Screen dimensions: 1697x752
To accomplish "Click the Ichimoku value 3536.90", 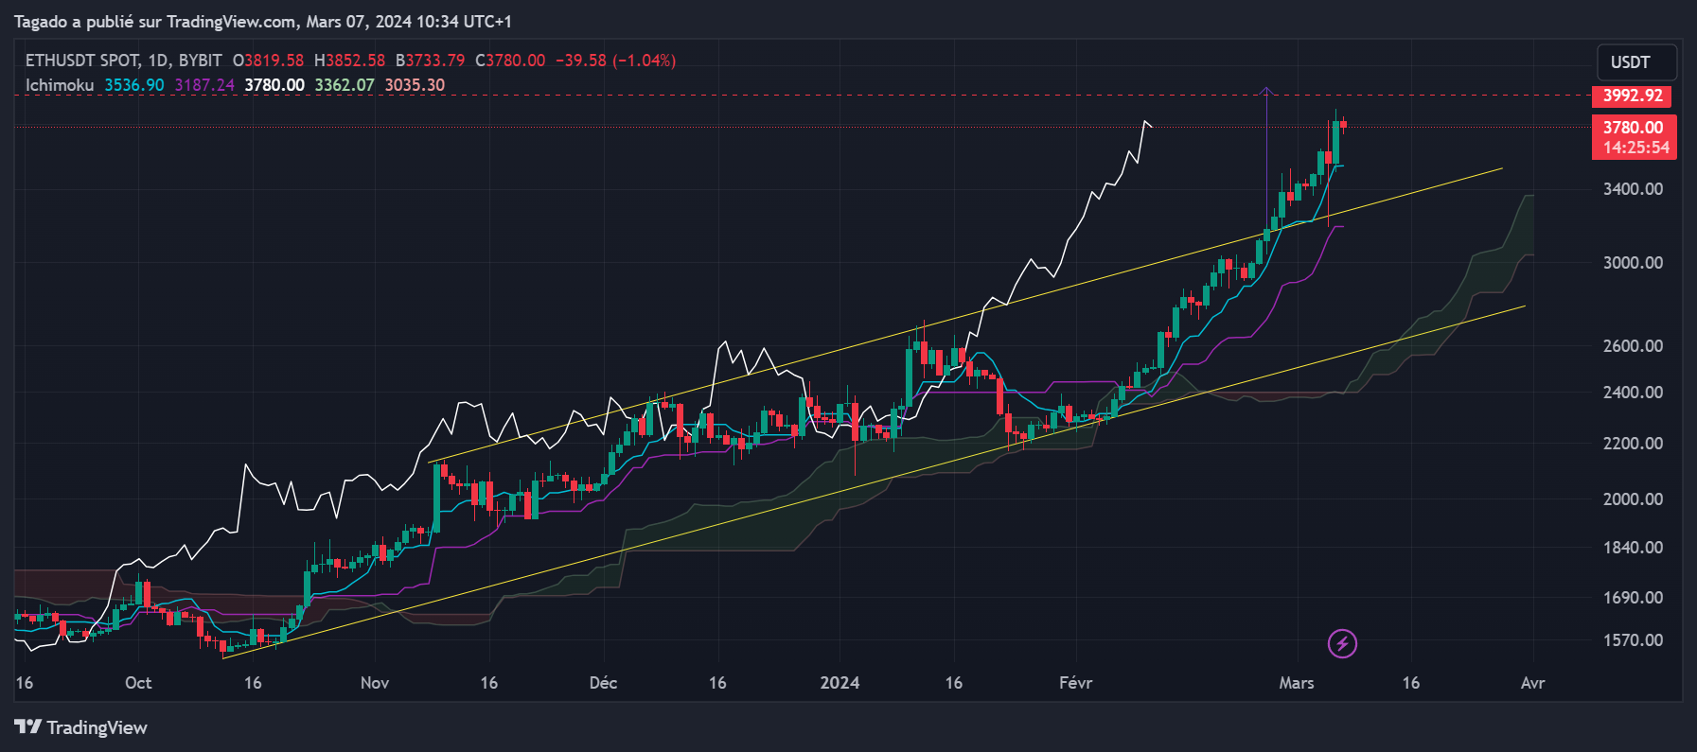I will coord(134,85).
